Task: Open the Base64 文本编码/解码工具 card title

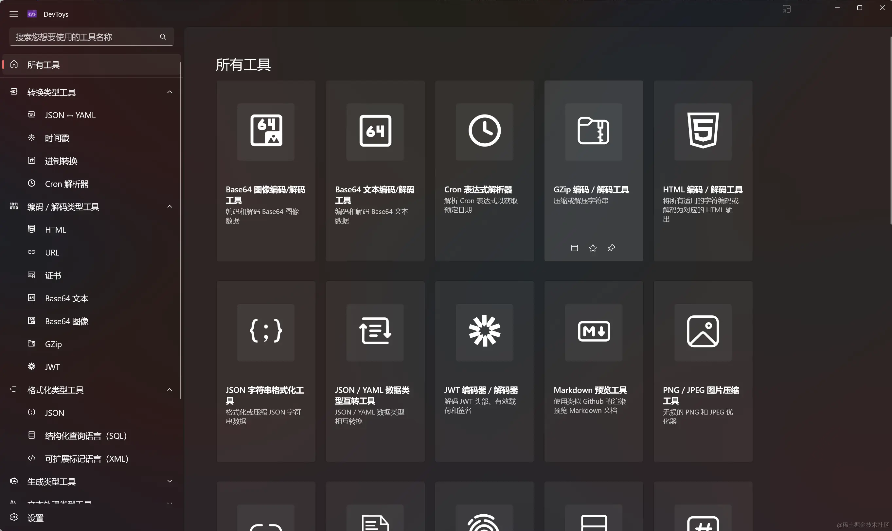Action: (375, 195)
